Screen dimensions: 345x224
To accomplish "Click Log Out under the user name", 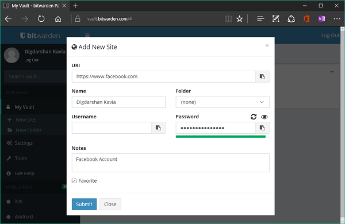I will click(32, 60).
